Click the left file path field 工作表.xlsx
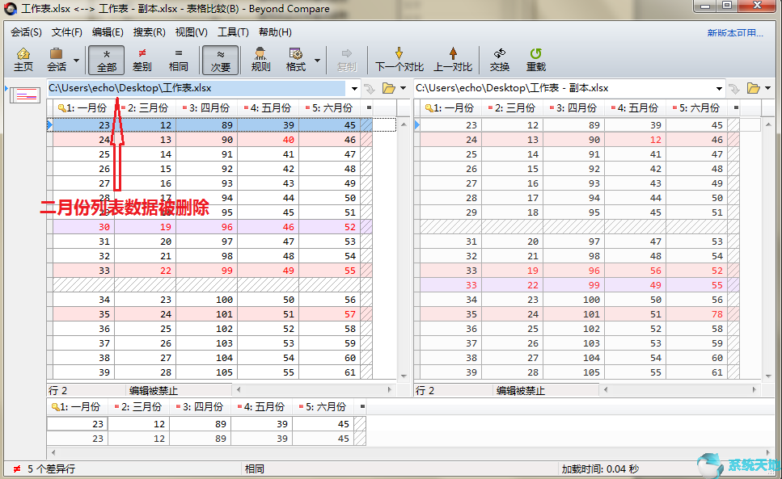The height and width of the screenshot is (479, 782). click(x=197, y=88)
